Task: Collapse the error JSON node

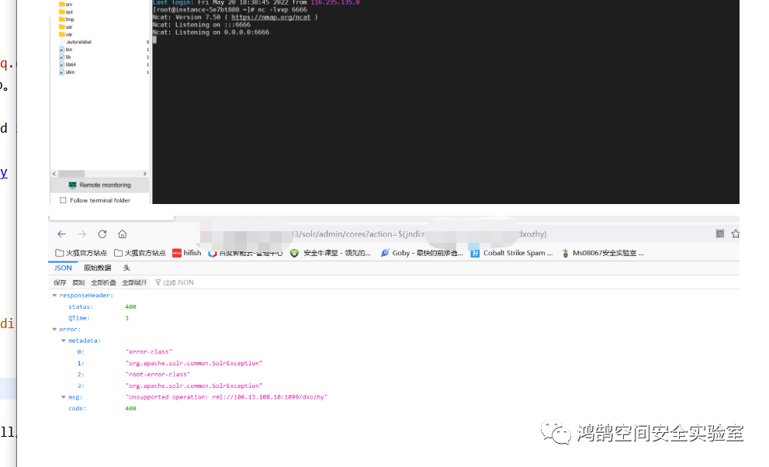Action: tap(54, 329)
